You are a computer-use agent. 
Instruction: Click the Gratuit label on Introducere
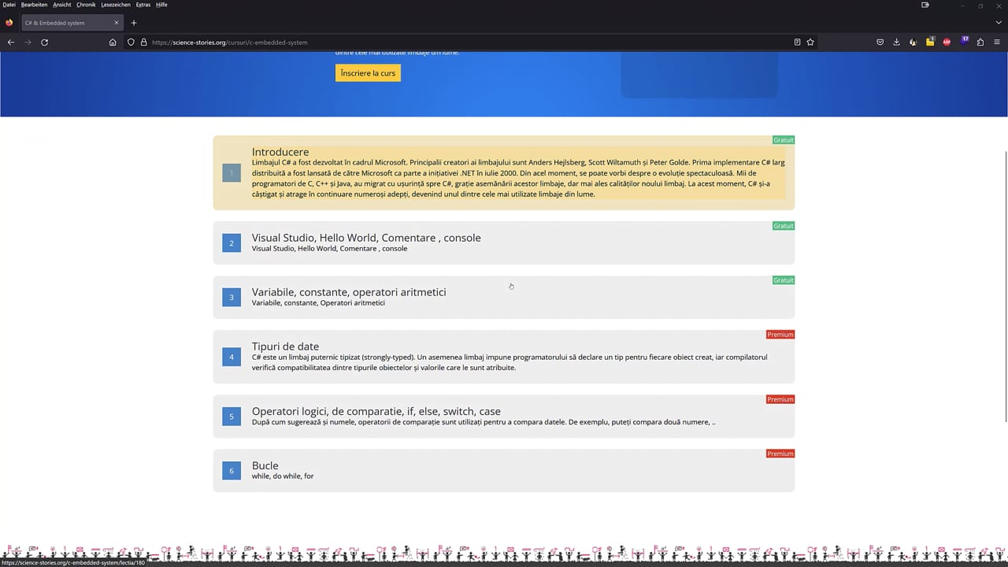(784, 140)
